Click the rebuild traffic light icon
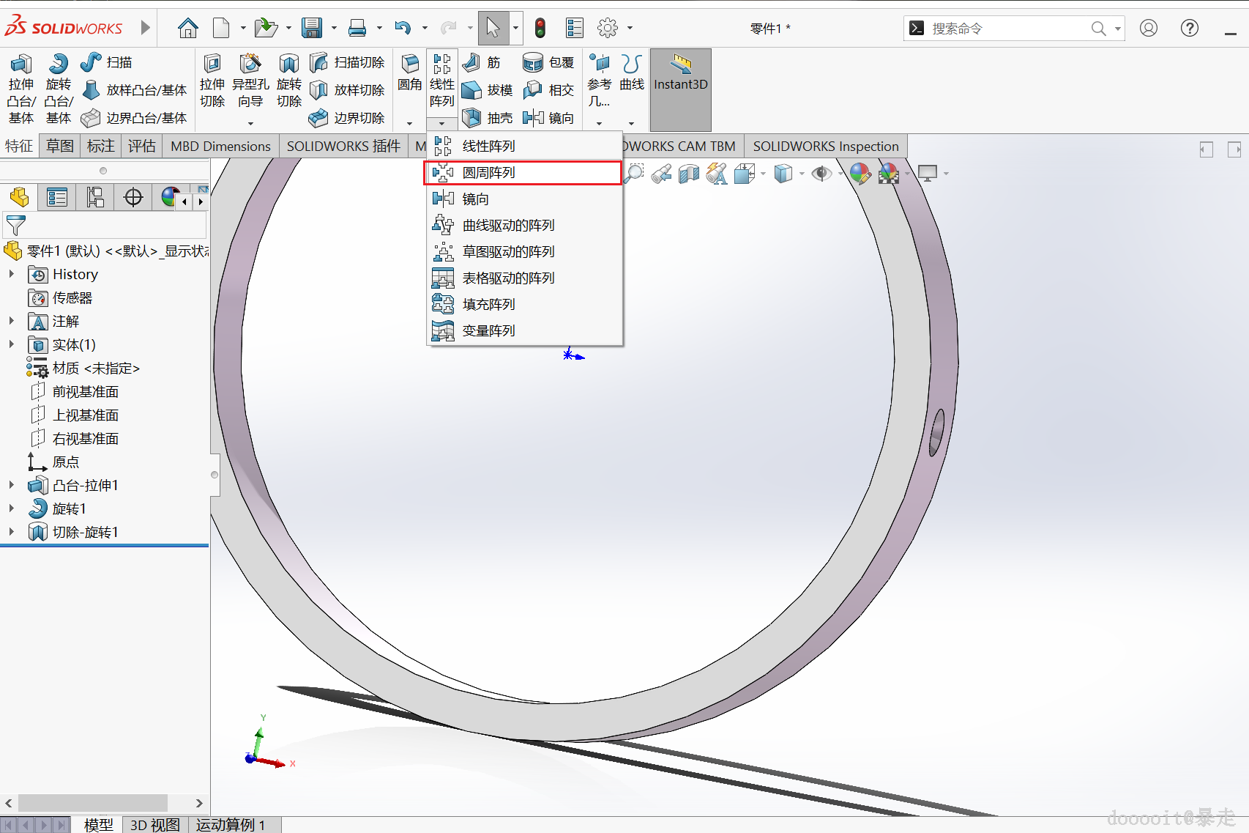The width and height of the screenshot is (1249, 833). 540,29
